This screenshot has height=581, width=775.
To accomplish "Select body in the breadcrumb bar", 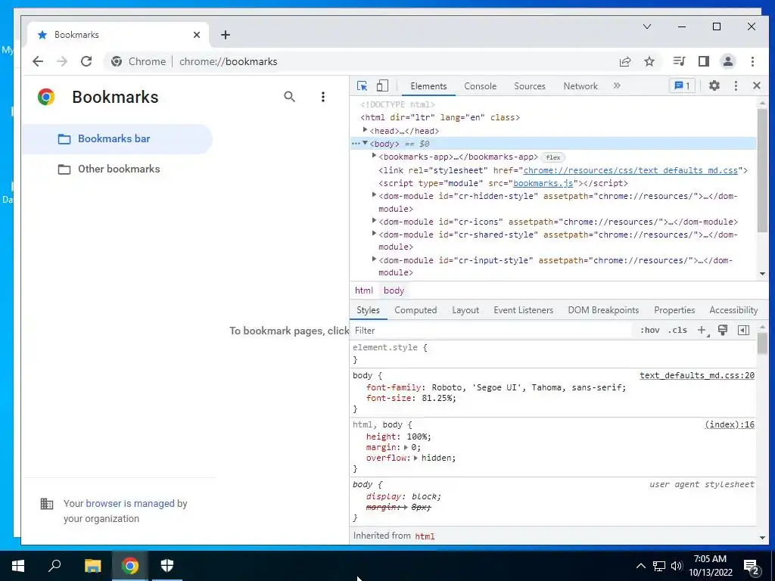I will pyautogui.click(x=394, y=290).
